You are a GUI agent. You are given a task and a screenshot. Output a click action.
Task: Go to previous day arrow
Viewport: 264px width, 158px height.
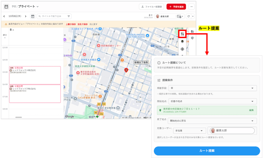(x=4, y=16)
